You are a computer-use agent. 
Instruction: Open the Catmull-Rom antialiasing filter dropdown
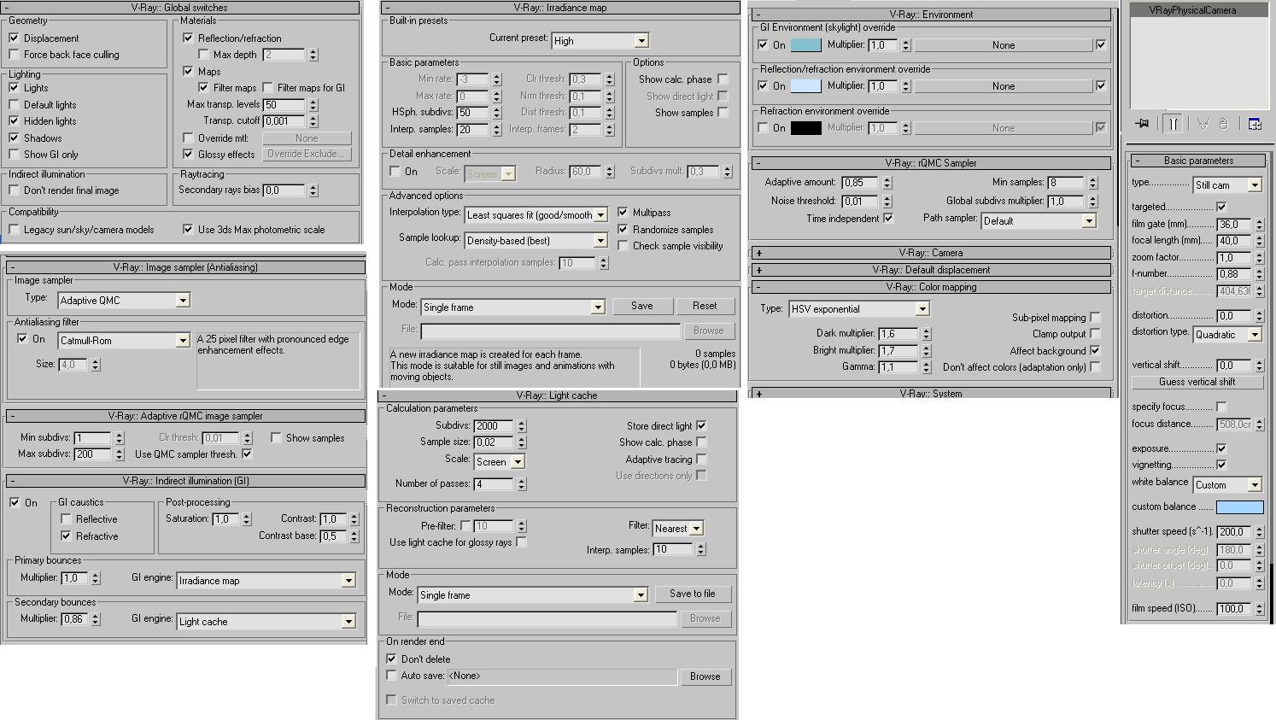coord(124,341)
